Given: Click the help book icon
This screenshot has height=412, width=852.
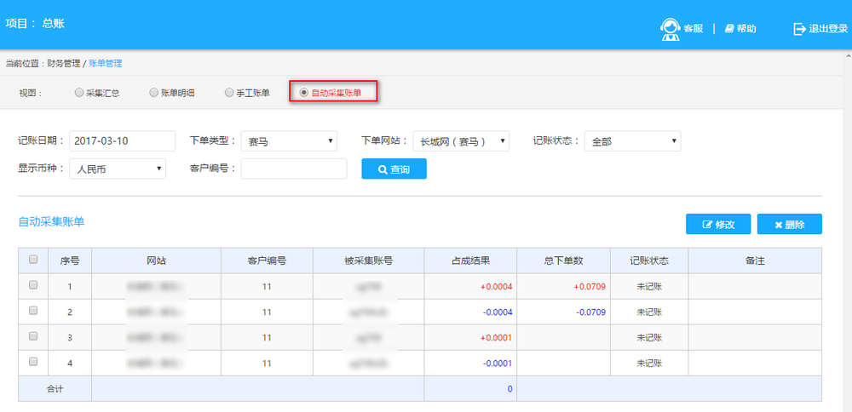Looking at the screenshot, I should 729,29.
